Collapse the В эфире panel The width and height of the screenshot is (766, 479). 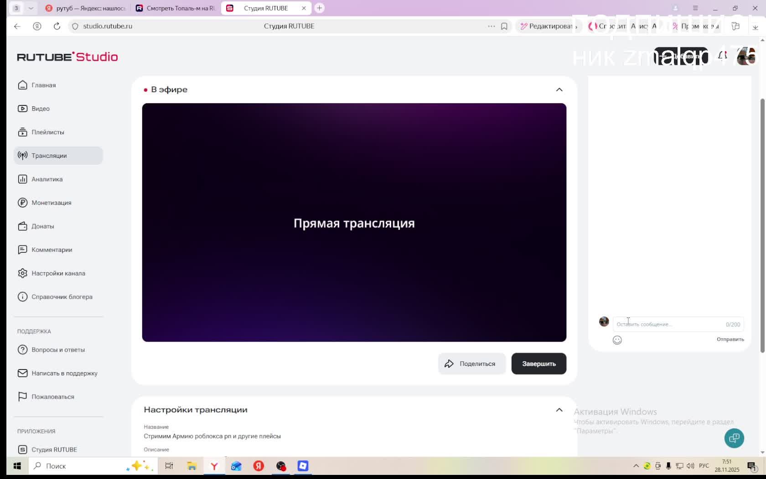[559, 90]
